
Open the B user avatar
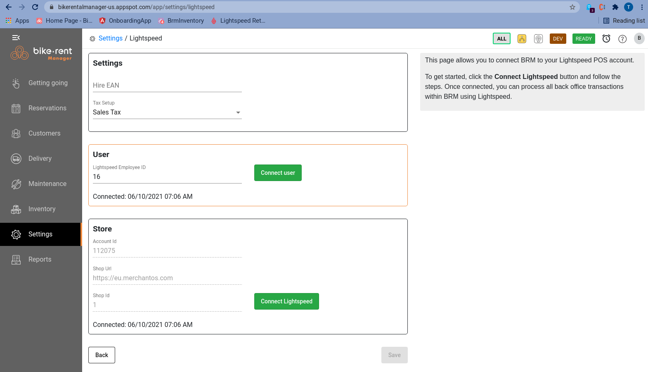pos(639,38)
